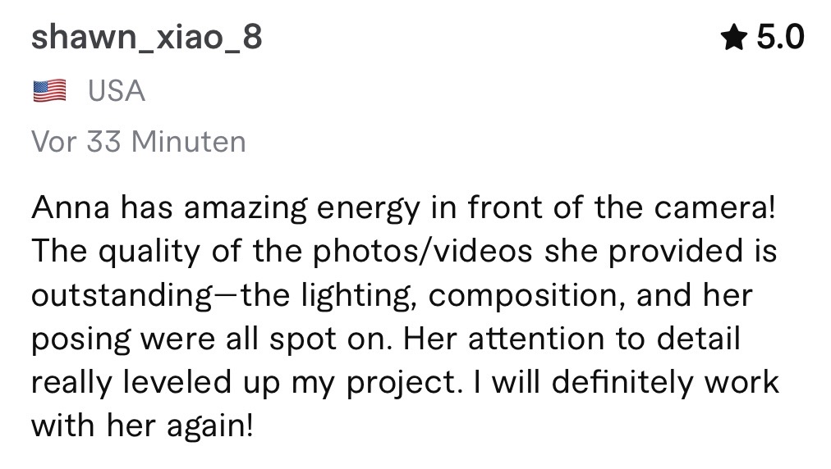
Task: Click the word outstanding in the review
Action: tap(122, 295)
